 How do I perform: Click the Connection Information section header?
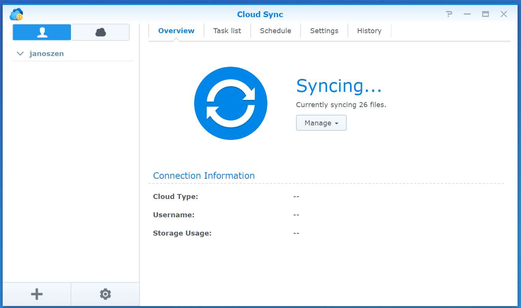pos(204,176)
